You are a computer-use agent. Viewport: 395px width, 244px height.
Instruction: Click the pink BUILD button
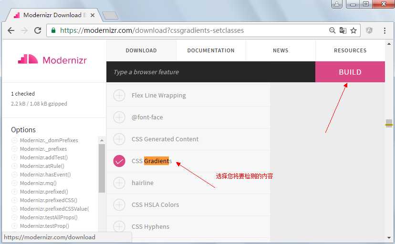click(350, 72)
